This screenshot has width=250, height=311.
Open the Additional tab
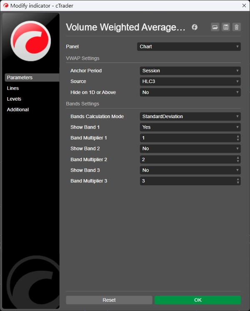[x=18, y=110]
